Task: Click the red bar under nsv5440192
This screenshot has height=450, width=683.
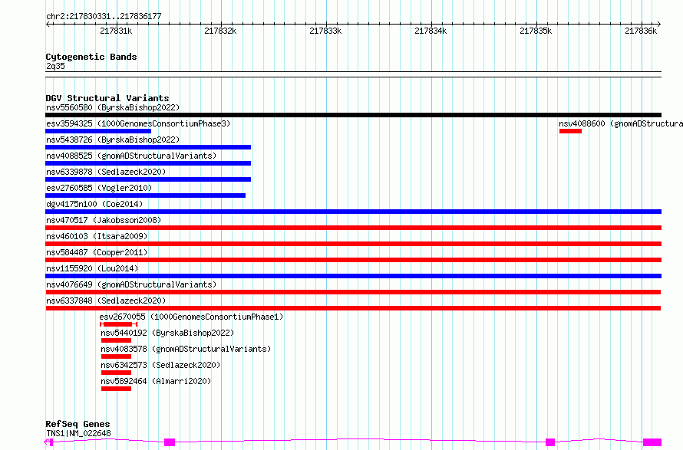Action: [x=116, y=340]
